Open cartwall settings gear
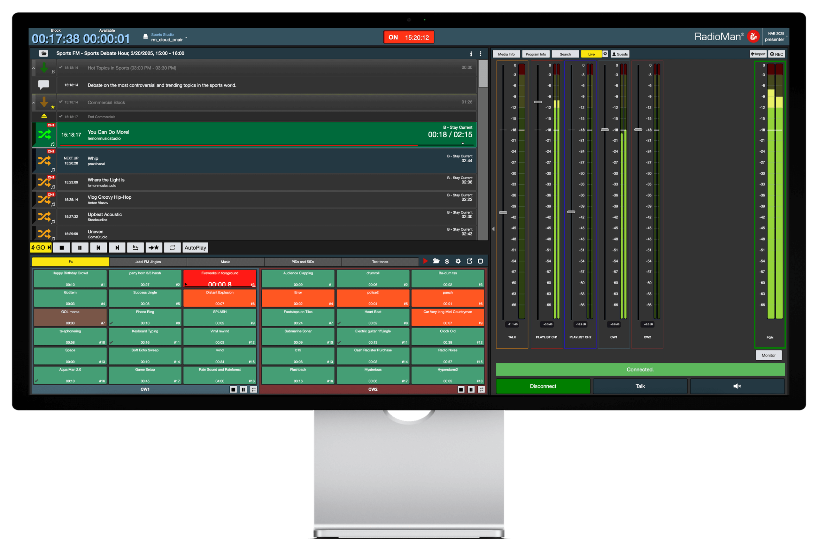The width and height of the screenshot is (818, 558). click(458, 261)
